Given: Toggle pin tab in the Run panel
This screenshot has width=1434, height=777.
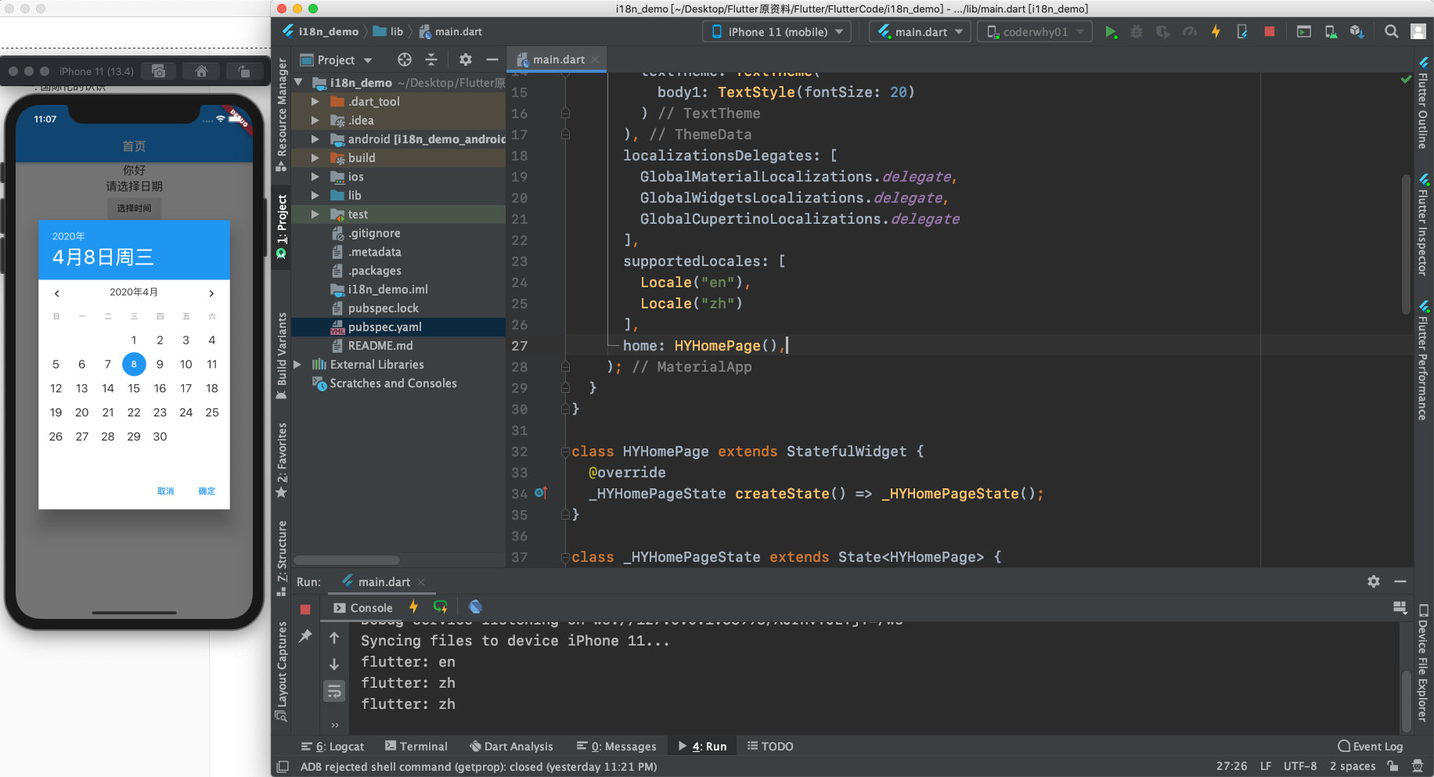Looking at the screenshot, I should 305,636.
